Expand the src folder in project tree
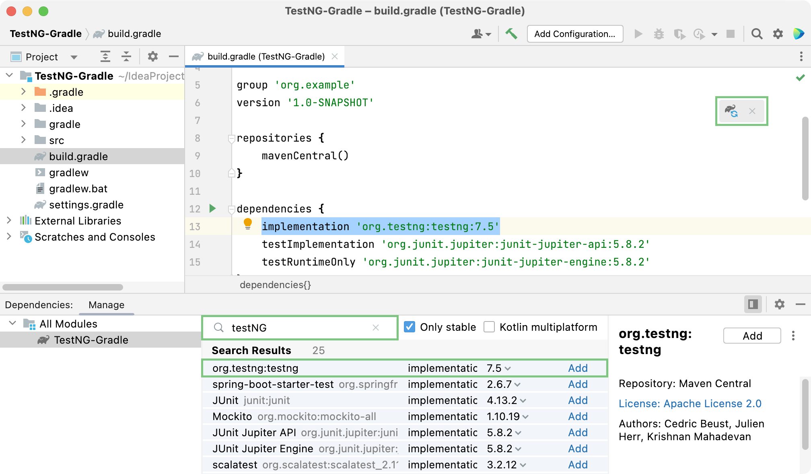The height and width of the screenshot is (474, 811). [23, 140]
